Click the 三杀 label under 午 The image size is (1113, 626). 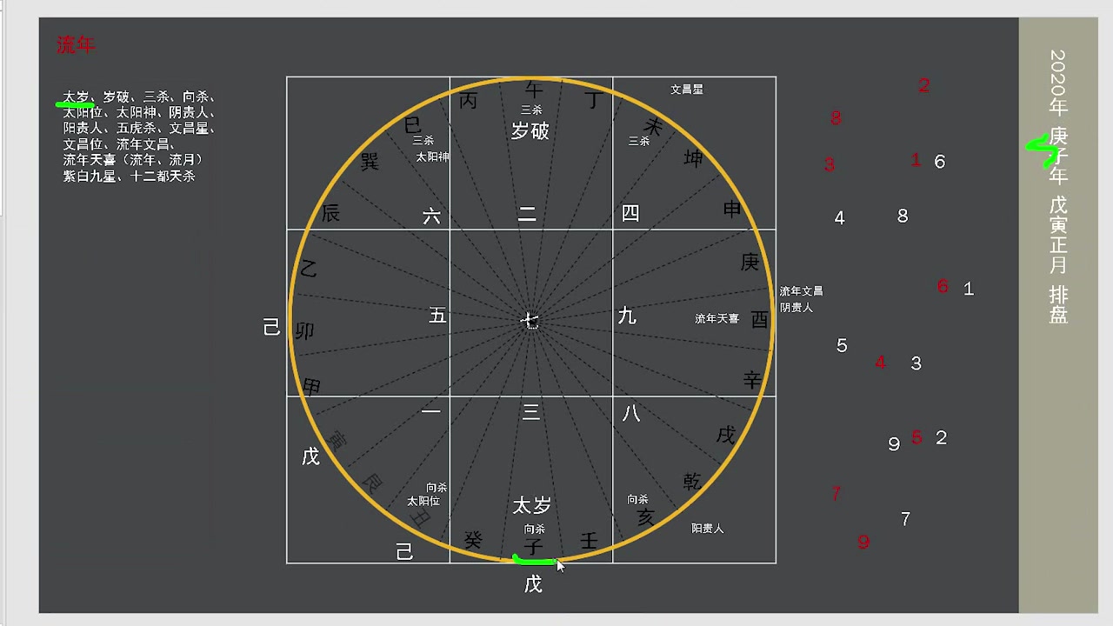pyautogui.click(x=531, y=110)
